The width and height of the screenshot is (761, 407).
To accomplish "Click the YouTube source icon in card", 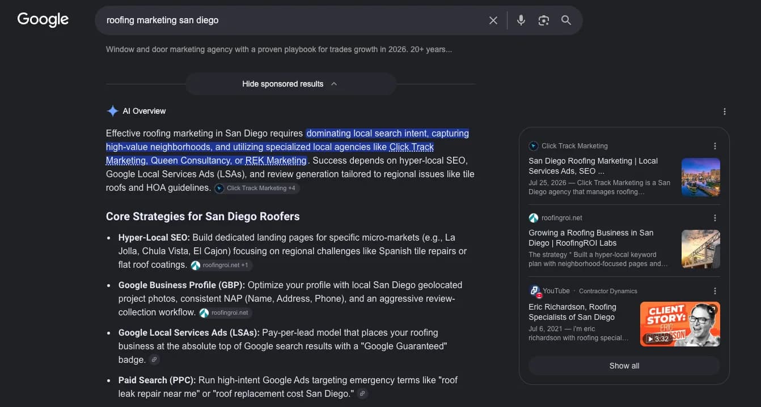I will (535, 291).
